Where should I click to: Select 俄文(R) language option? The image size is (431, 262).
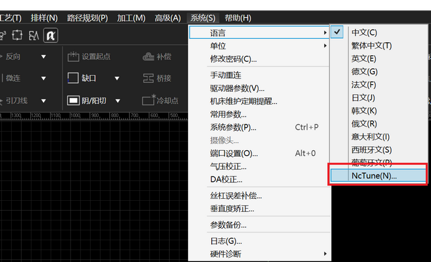(379, 124)
